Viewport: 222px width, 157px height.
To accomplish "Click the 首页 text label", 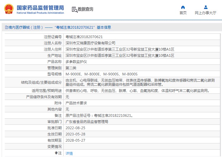I will [183, 13].
